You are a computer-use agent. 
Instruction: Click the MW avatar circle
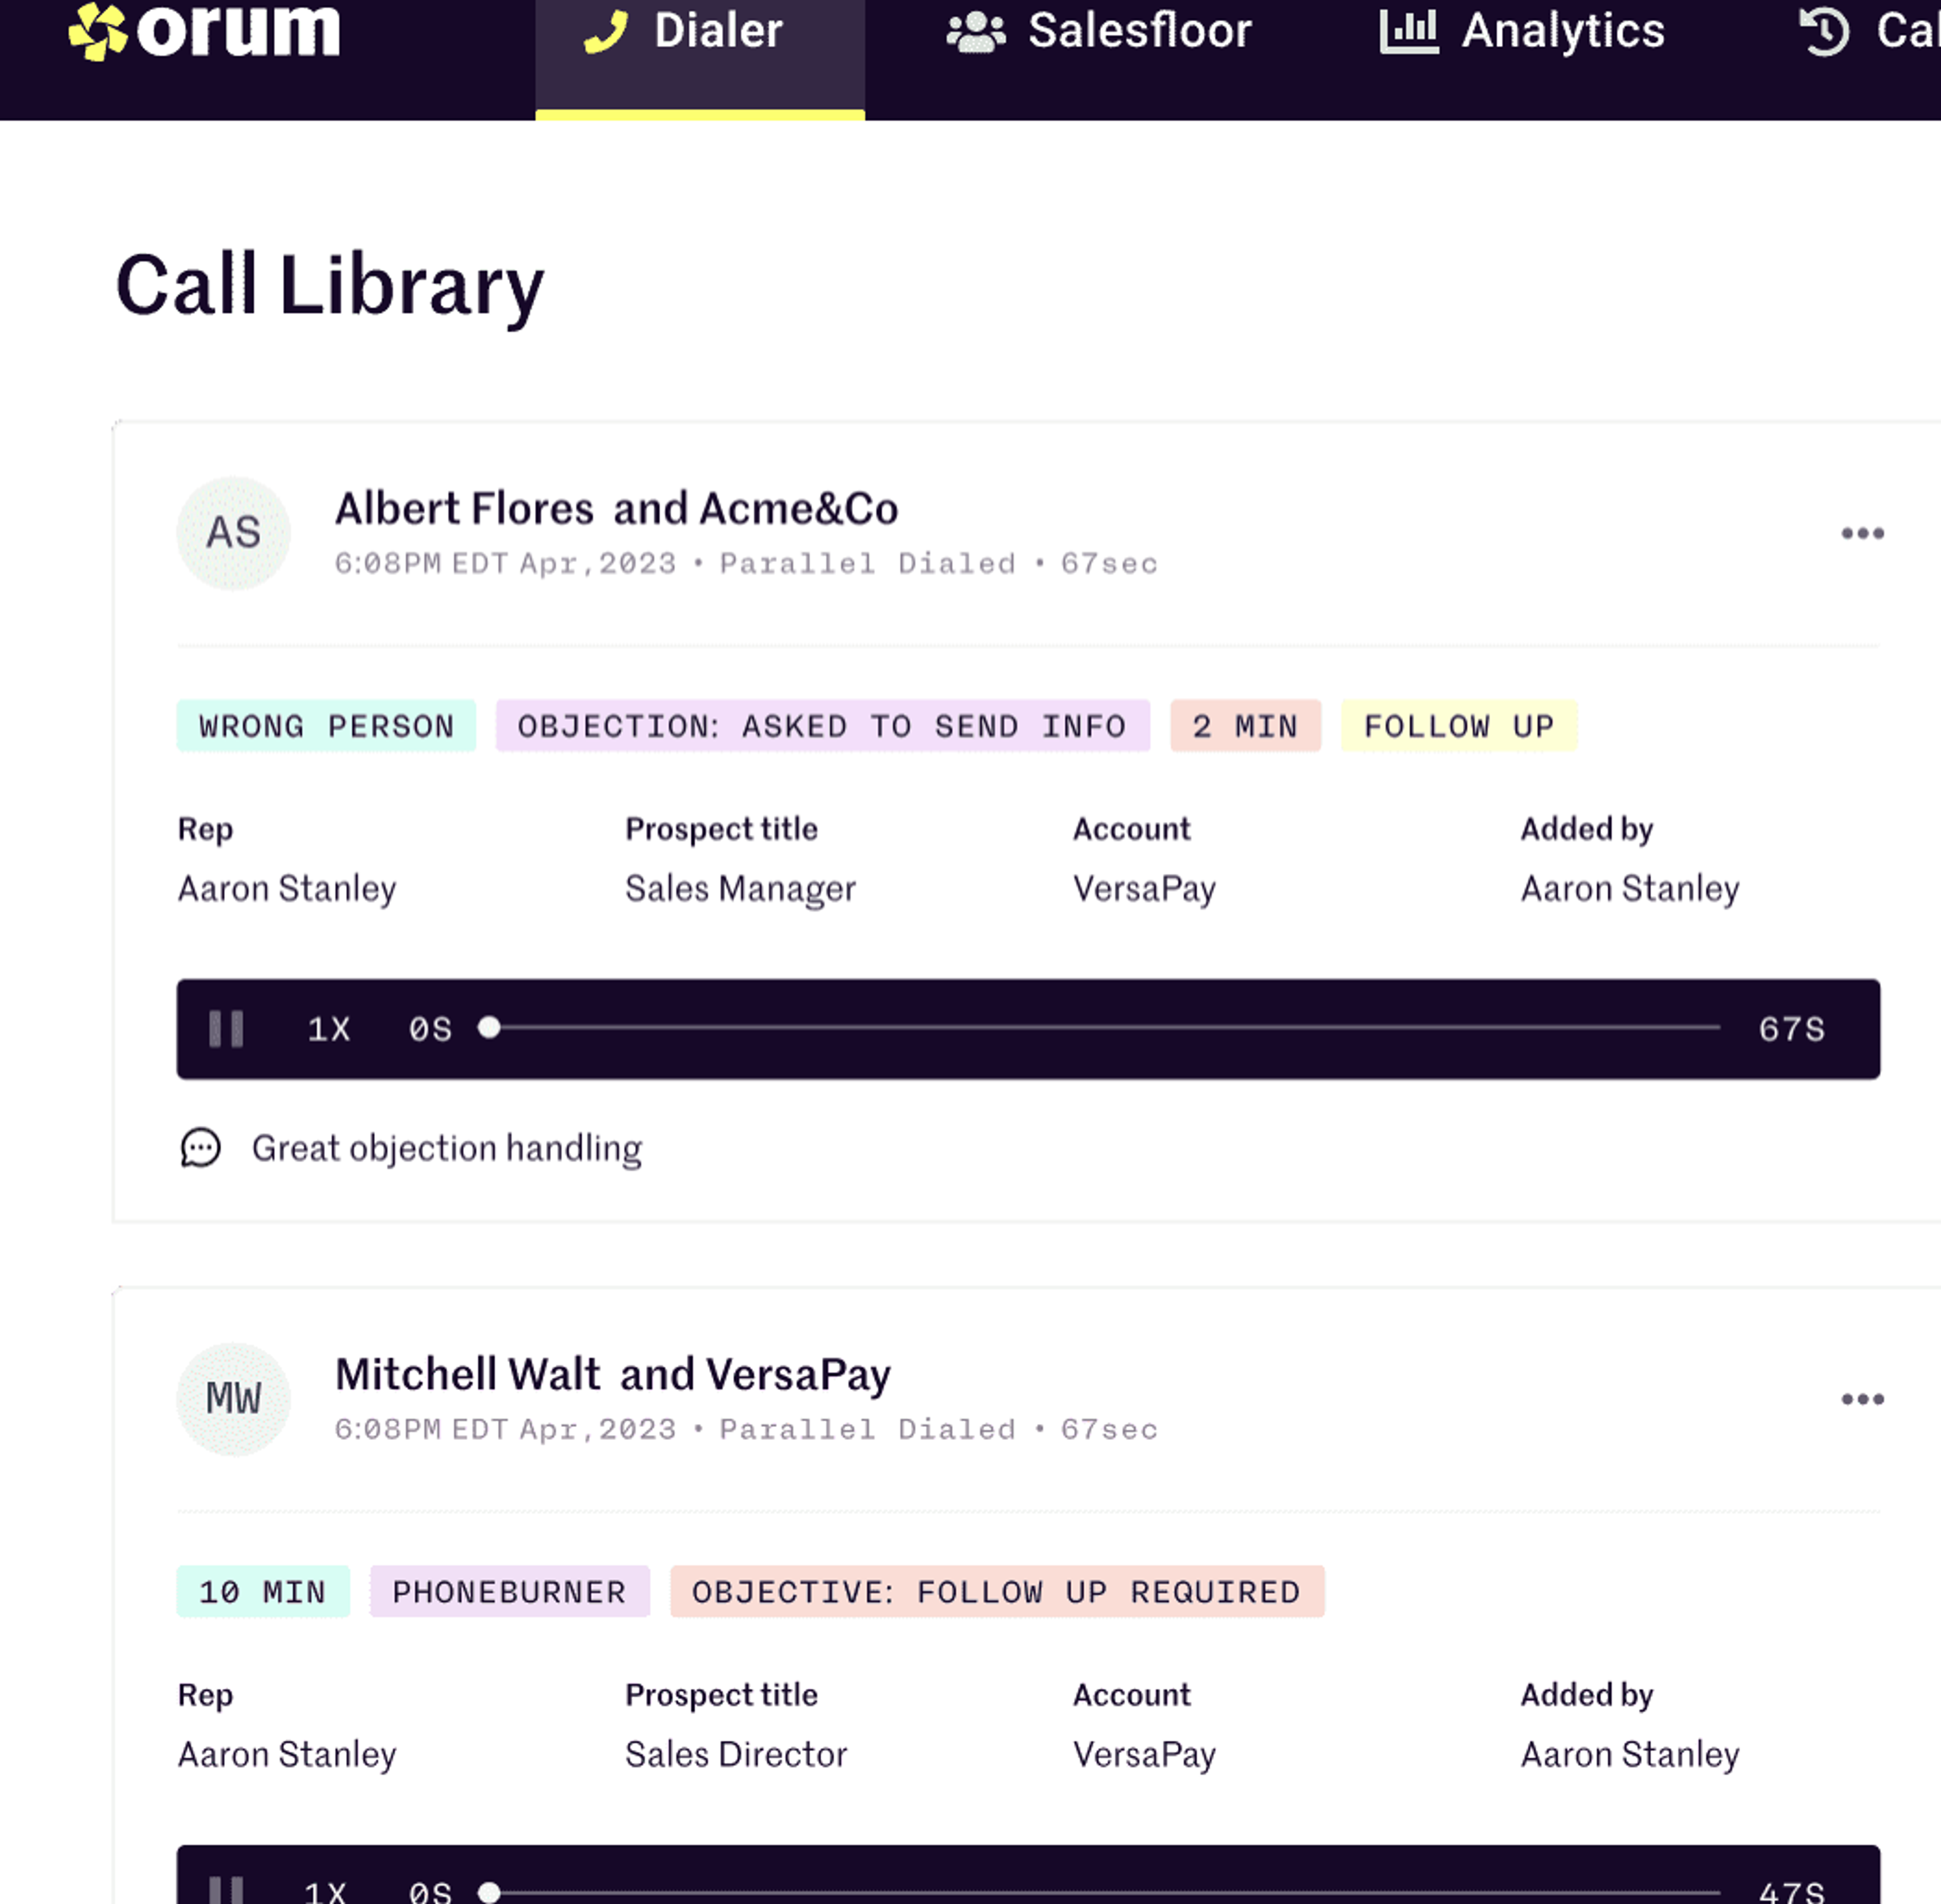pos(233,1399)
